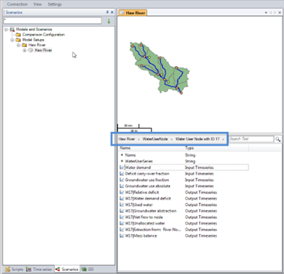Click the W17|Used water chart icon
The image size is (284, 274).
[122, 205]
